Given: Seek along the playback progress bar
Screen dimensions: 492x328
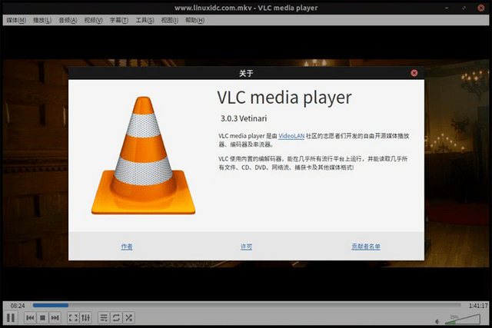Looking at the screenshot, I should 247,305.
